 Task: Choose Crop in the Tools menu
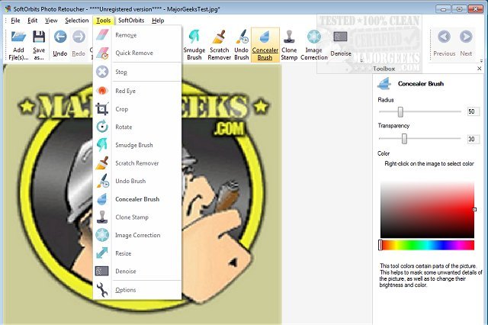pos(137,109)
